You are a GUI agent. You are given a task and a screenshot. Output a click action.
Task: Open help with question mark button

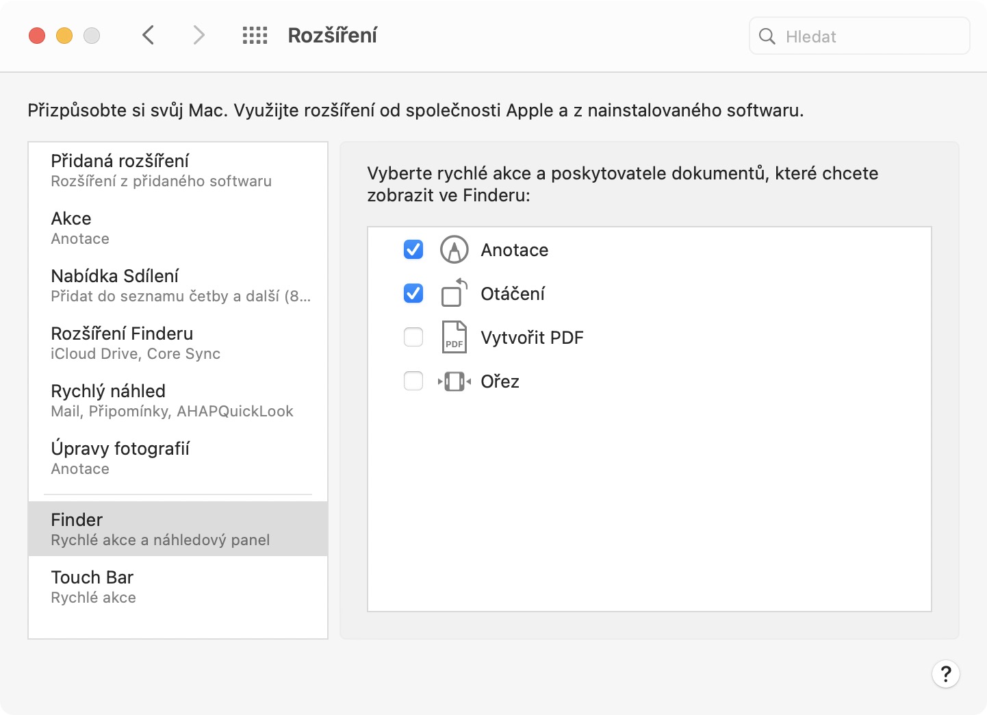945,674
